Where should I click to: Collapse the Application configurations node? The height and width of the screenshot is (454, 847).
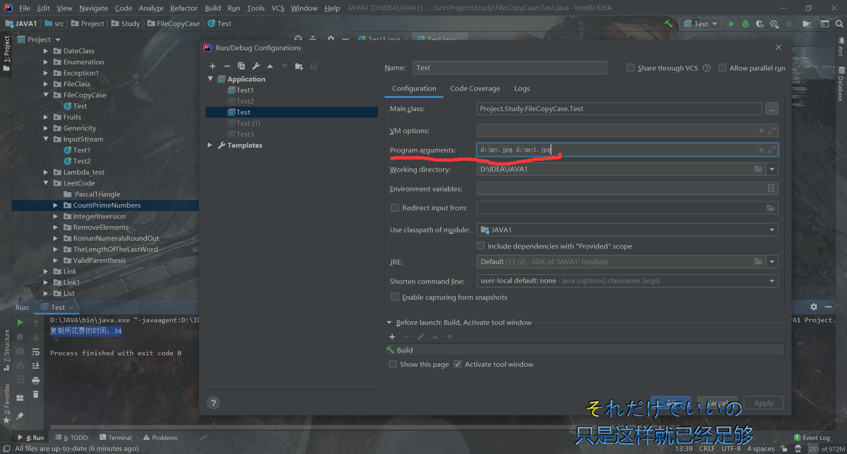210,79
